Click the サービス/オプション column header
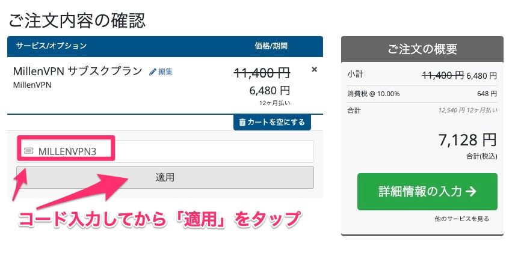Screen dimensions: 518x259 click(51, 46)
